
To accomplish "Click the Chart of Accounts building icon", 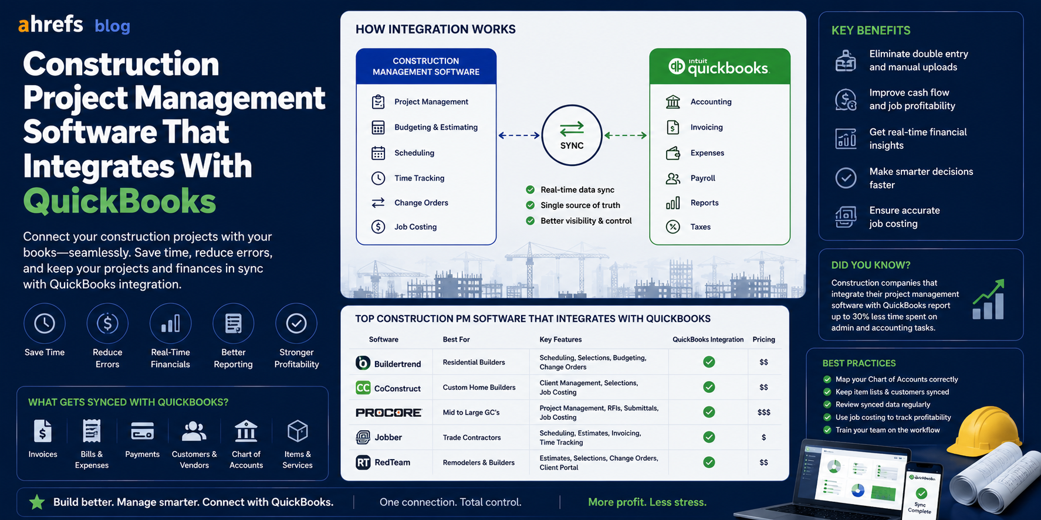I will pos(246,431).
